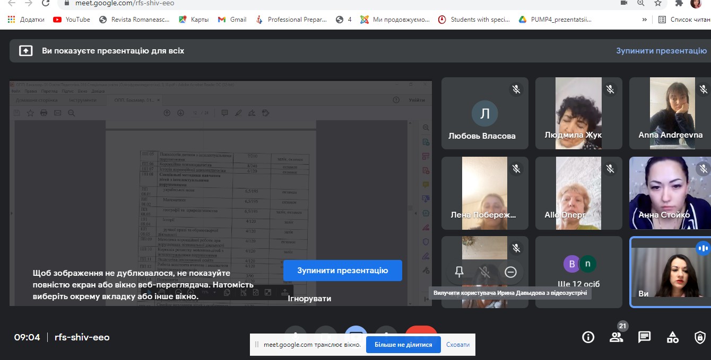Open the meeting details info icon
The image size is (711, 360).
588,337
